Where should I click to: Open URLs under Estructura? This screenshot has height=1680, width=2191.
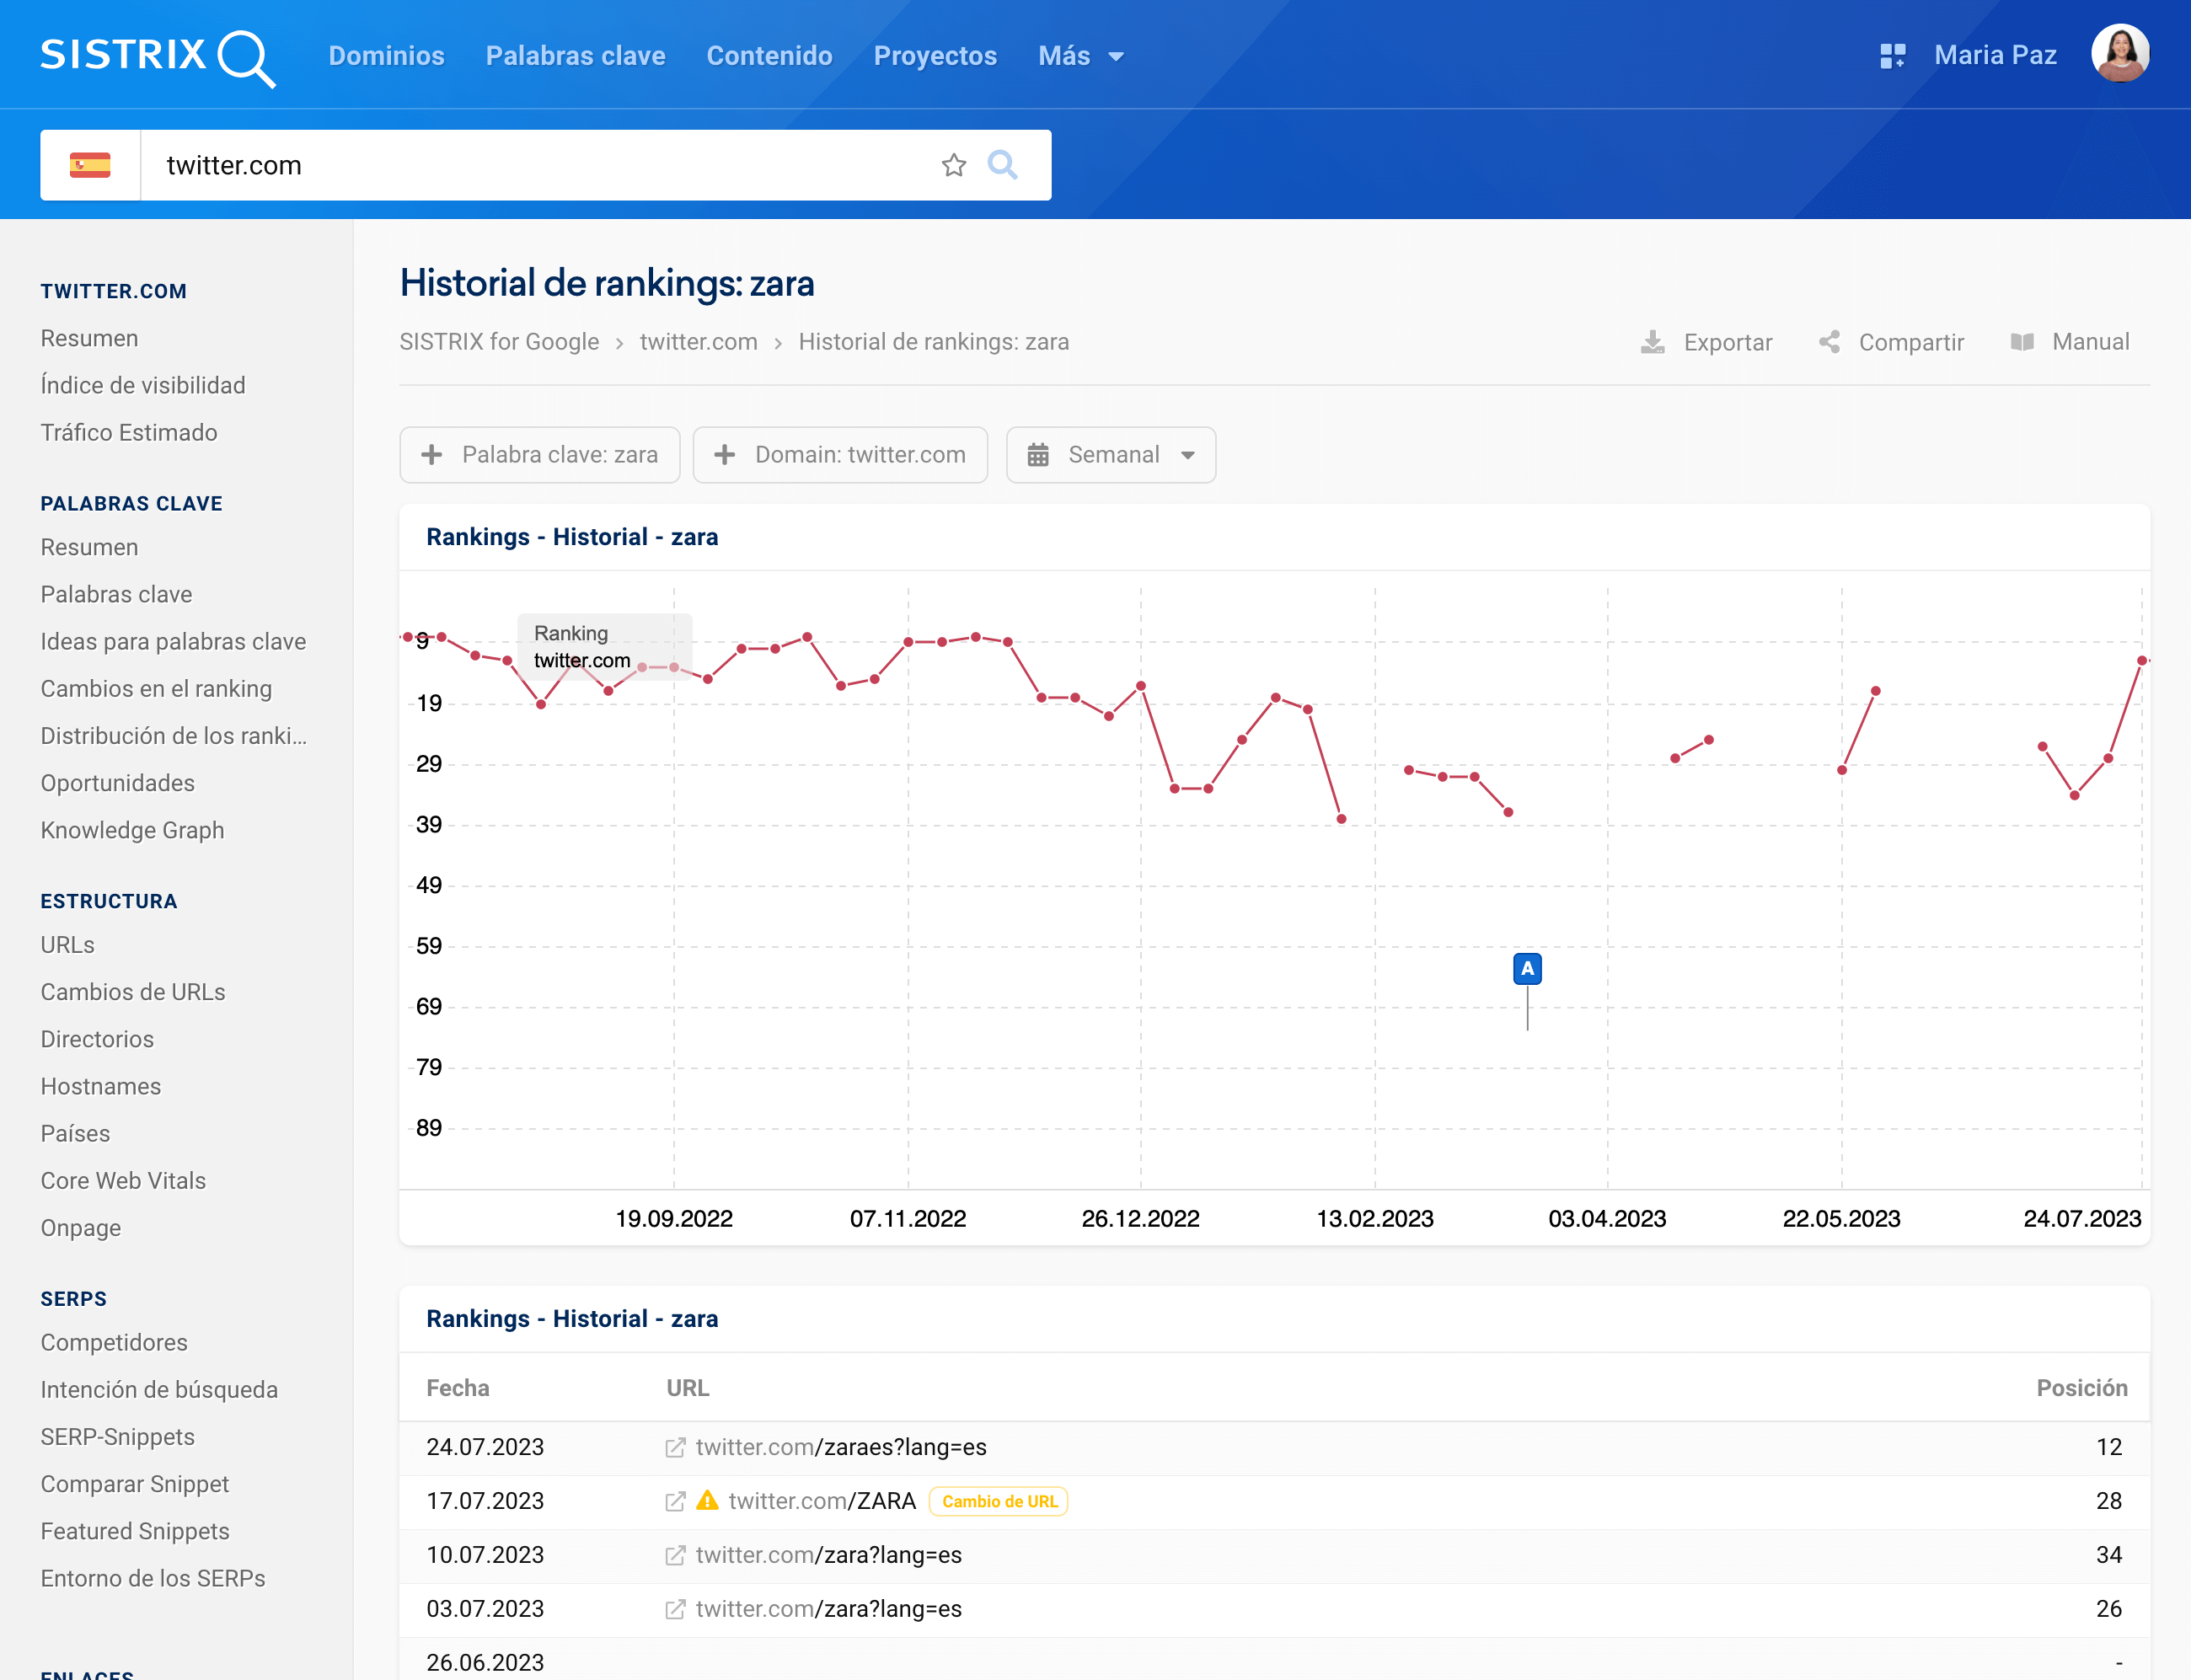pyautogui.click(x=68, y=944)
